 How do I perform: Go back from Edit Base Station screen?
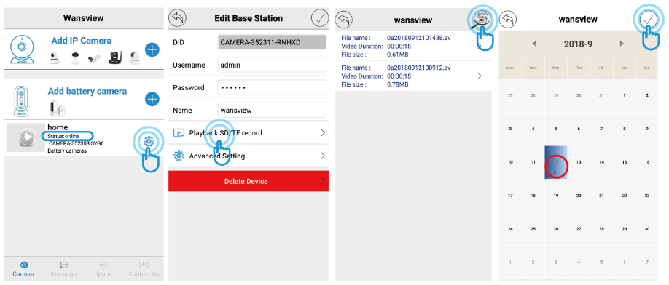point(178,18)
